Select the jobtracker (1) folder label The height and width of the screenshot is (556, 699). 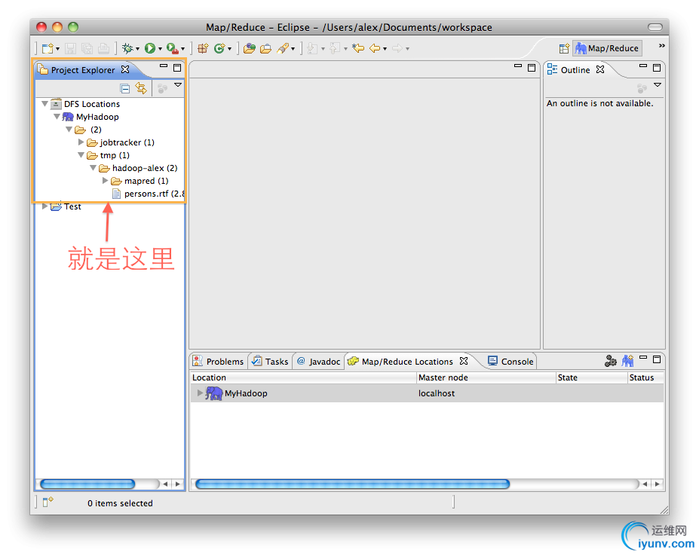127,142
